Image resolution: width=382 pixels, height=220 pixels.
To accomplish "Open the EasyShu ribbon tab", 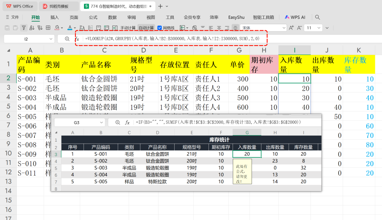I will pos(236,17).
